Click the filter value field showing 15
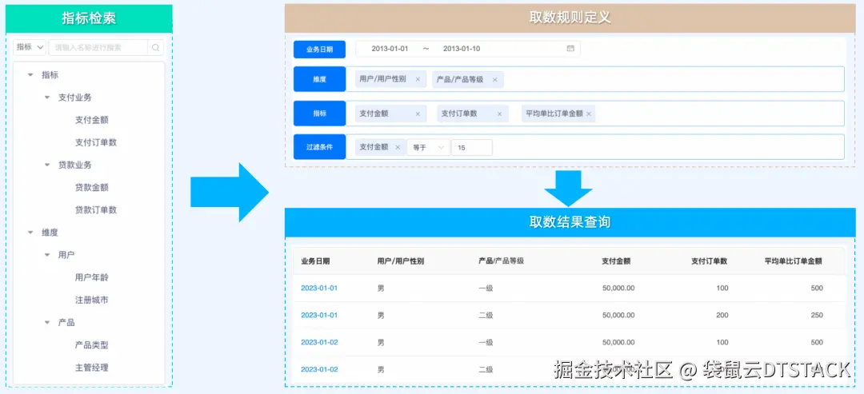 click(472, 148)
